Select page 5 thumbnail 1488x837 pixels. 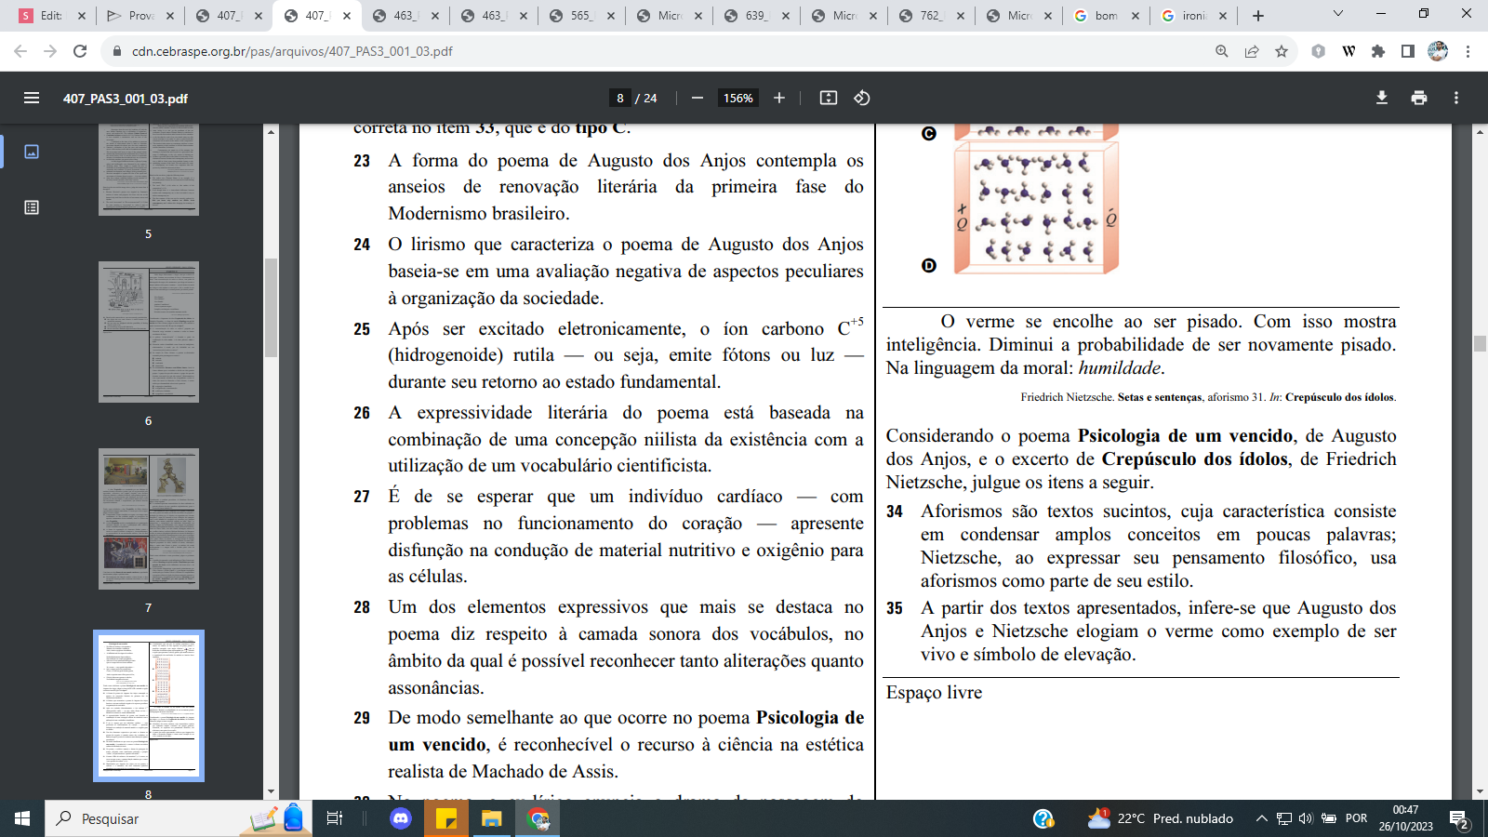tap(149, 169)
